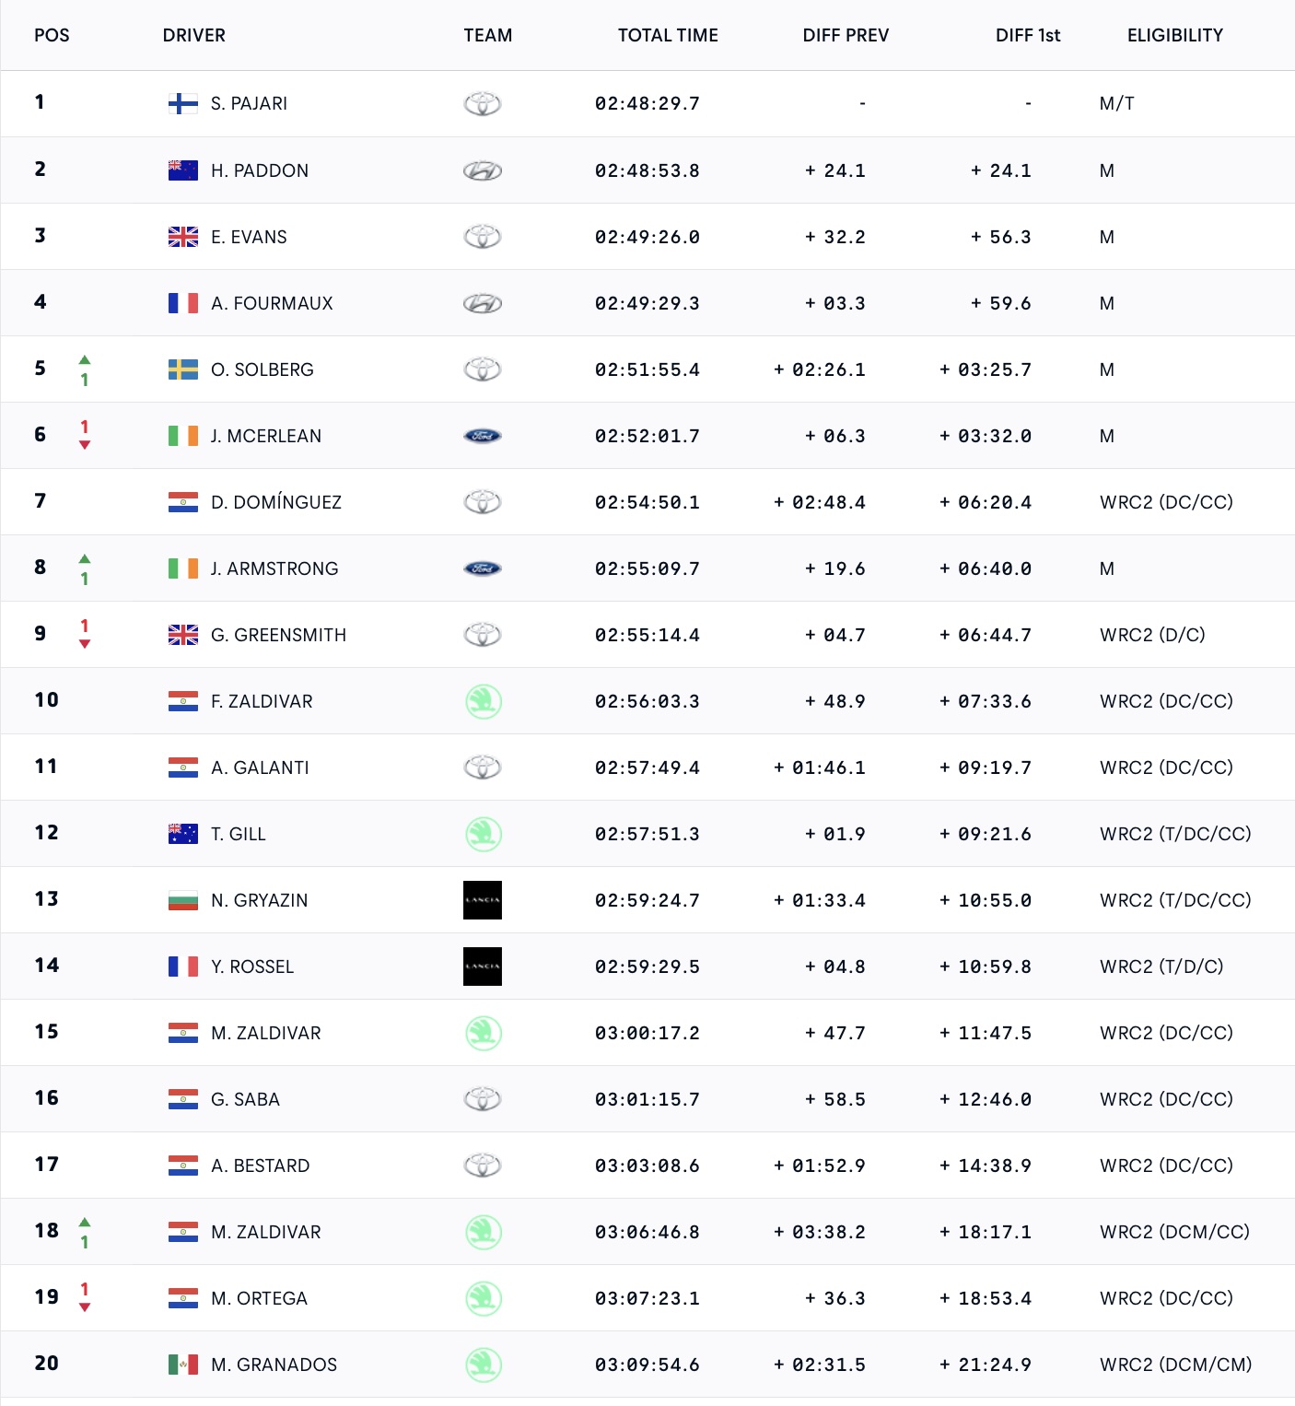1295x1406 pixels.
Task: Click T. Gill's total time 02:57:51.3
Action: pyautogui.click(x=647, y=834)
